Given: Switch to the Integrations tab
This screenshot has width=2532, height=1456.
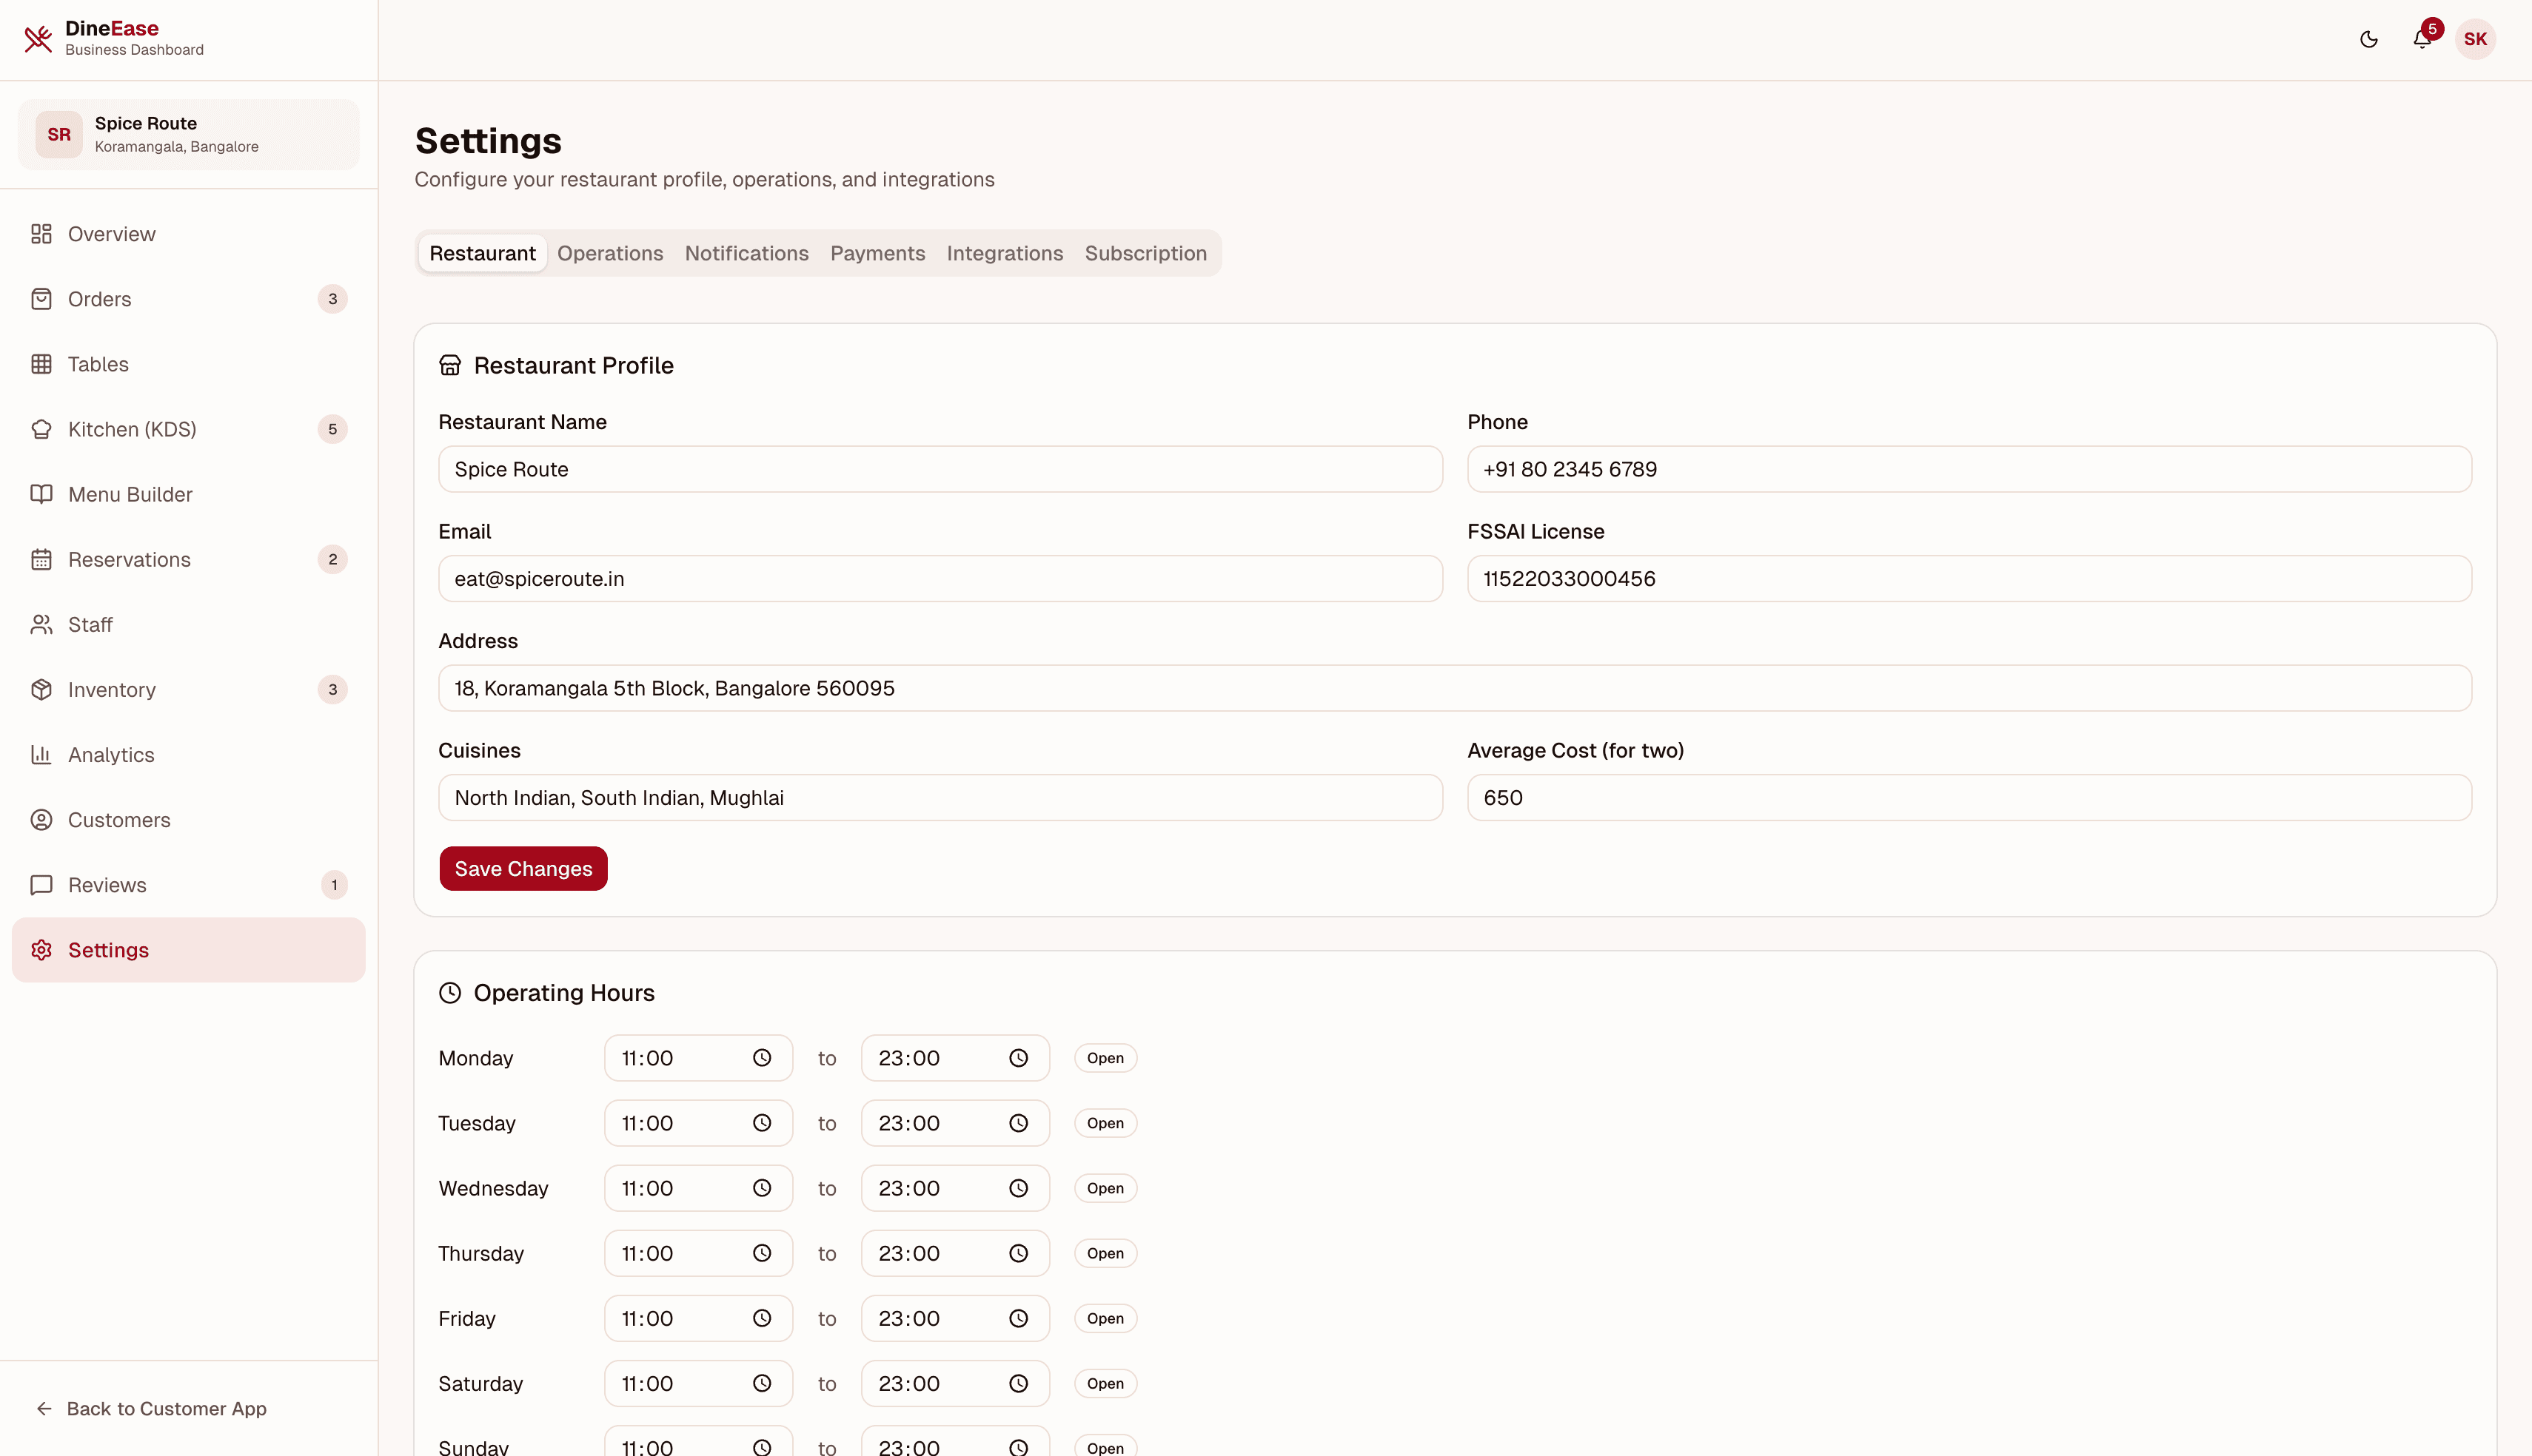Looking at the screenshot, I should 1005,253.
